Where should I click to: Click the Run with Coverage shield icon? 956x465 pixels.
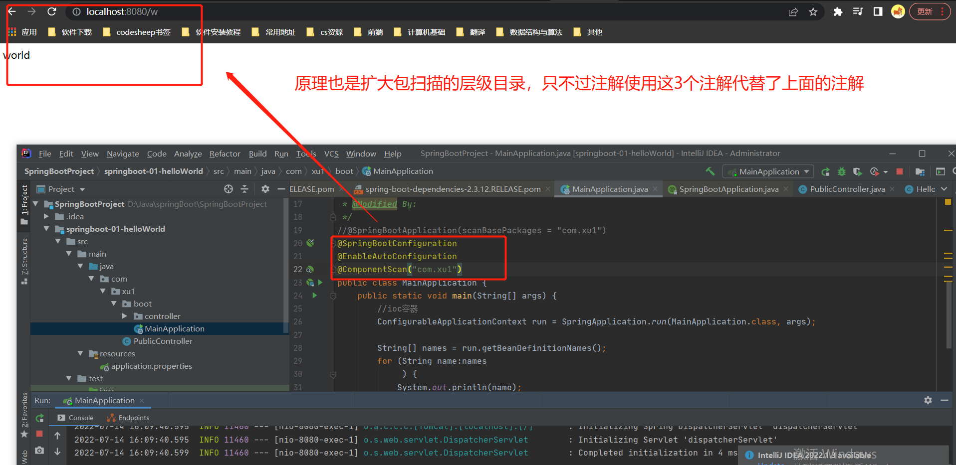pyautogui.click(x=858, y=171)
